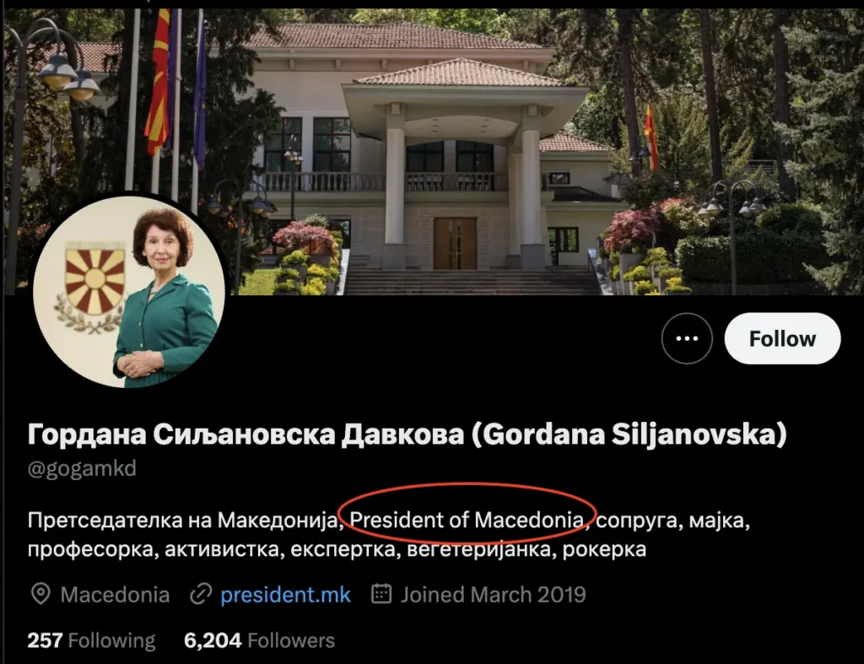The width and height of the screenshot is (864, 664).
Task: Open the three-dots more options menu
Action: (687, 338)
